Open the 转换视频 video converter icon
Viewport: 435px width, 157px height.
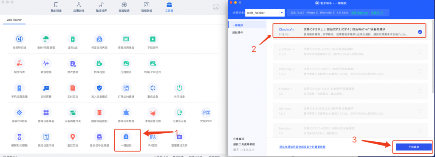coord(99,63)
